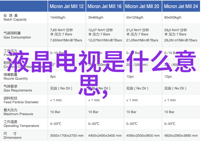Viewport: 202px width, 141px height.
Task: Select the 'Dimensions' row label
Action: (x=13, y=138)
